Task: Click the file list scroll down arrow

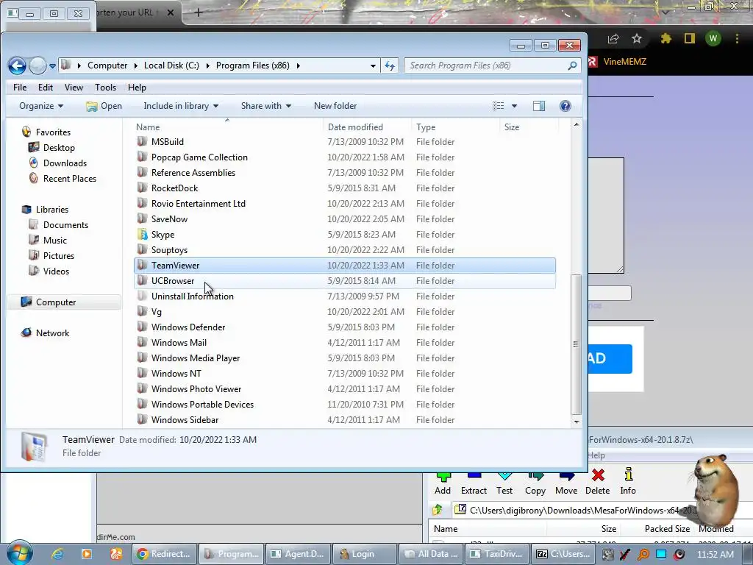Action: click(x=577, y=422)
